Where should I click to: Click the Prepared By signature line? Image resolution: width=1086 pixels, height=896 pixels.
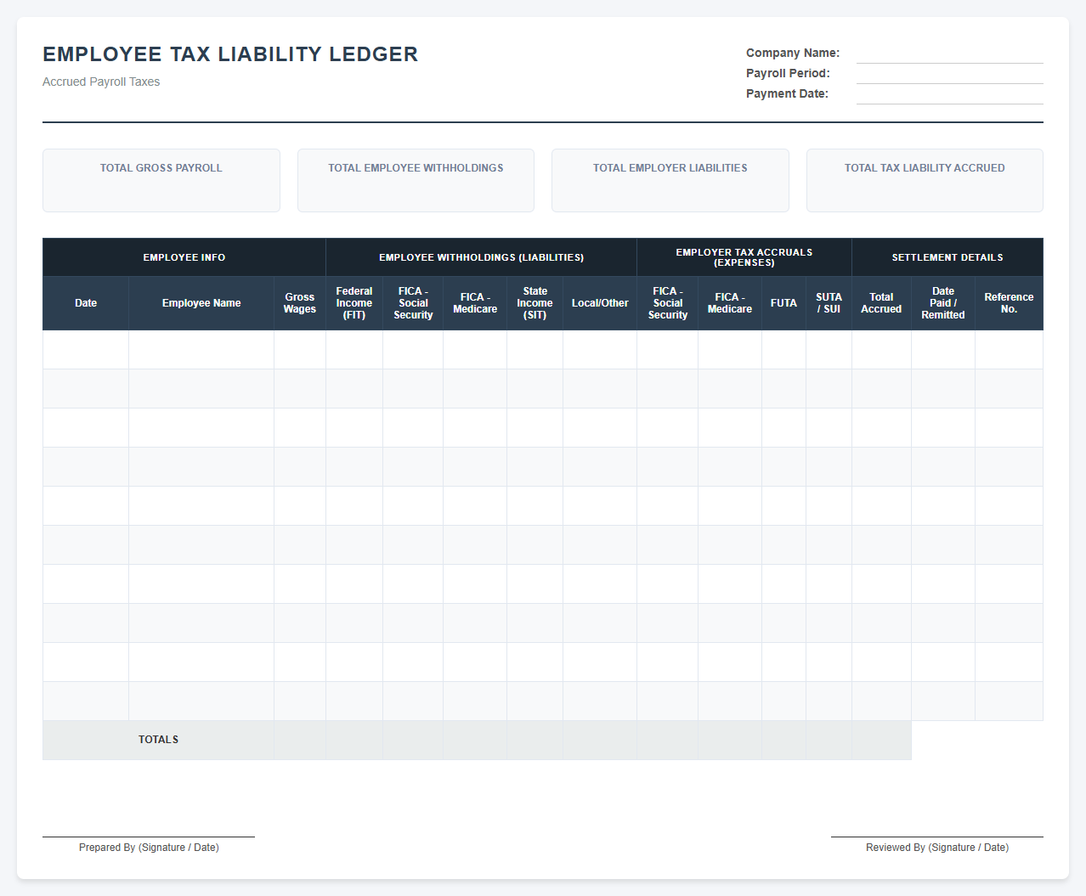[x=149, y=837]
